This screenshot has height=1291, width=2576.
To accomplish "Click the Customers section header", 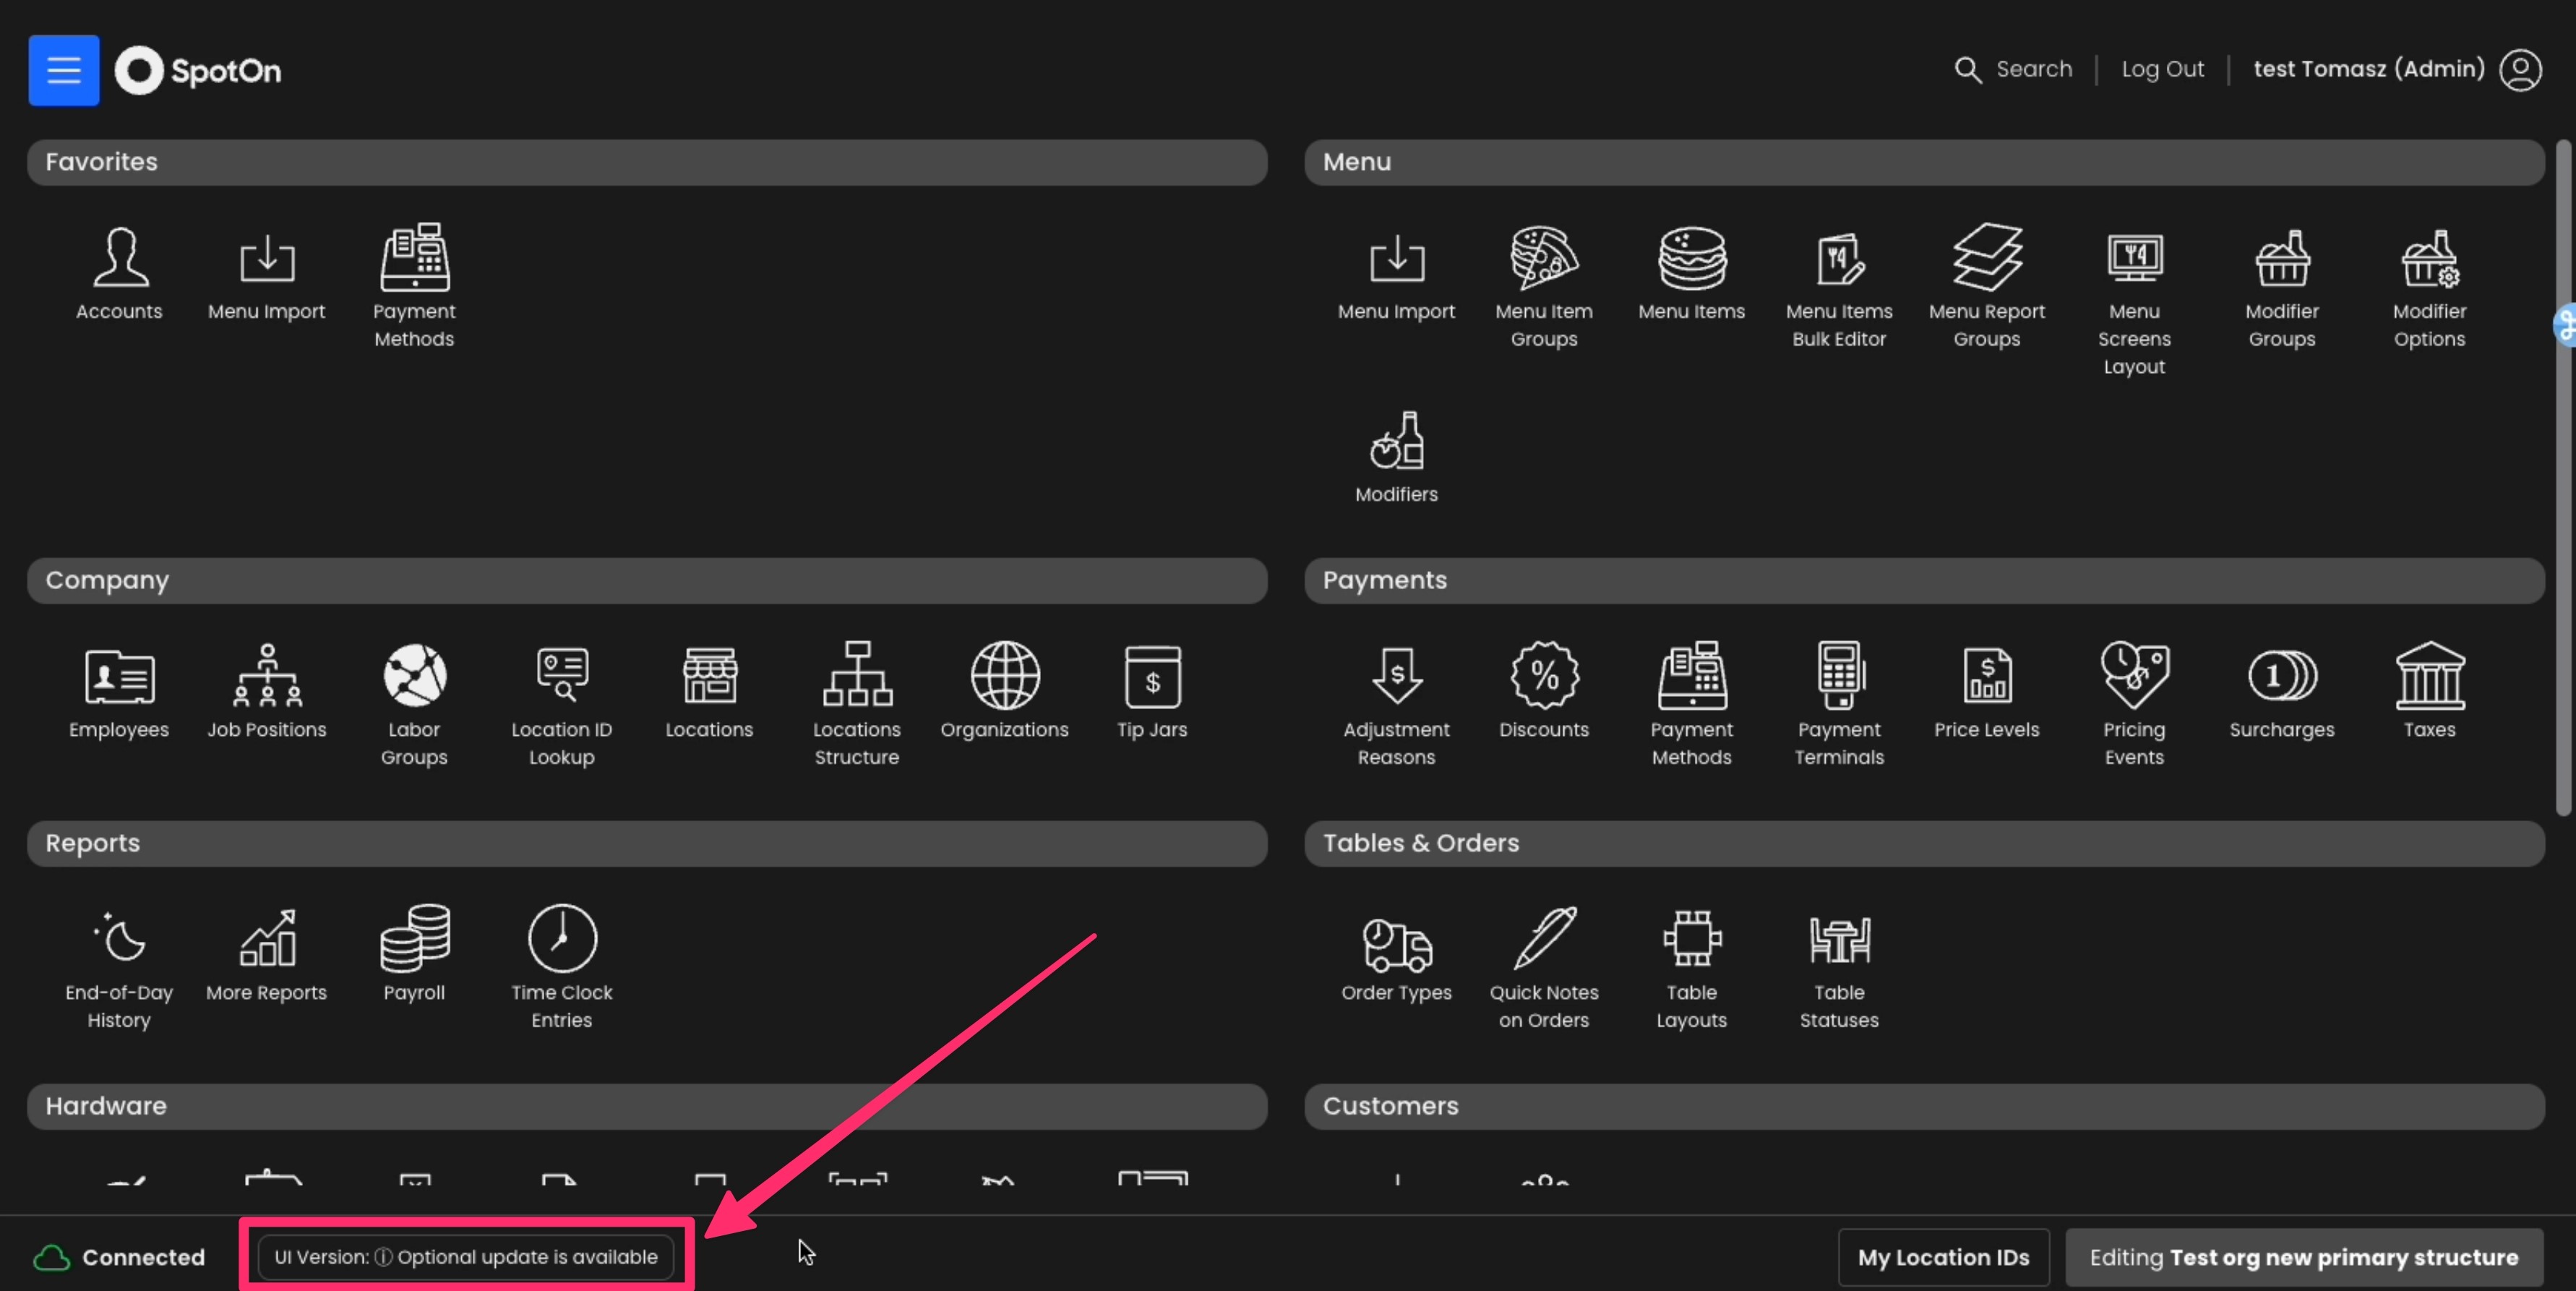I will coord(1924,1106).
